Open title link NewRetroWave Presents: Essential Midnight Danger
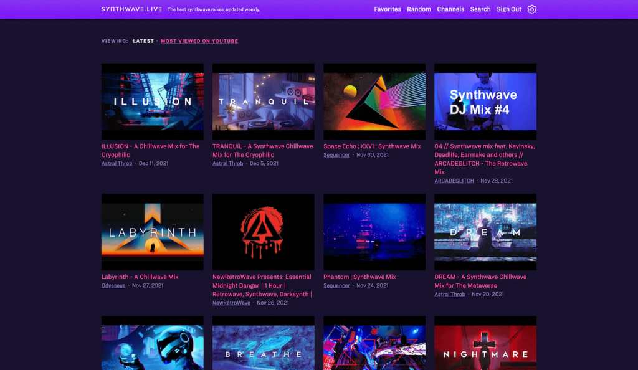 coord(262,285)
